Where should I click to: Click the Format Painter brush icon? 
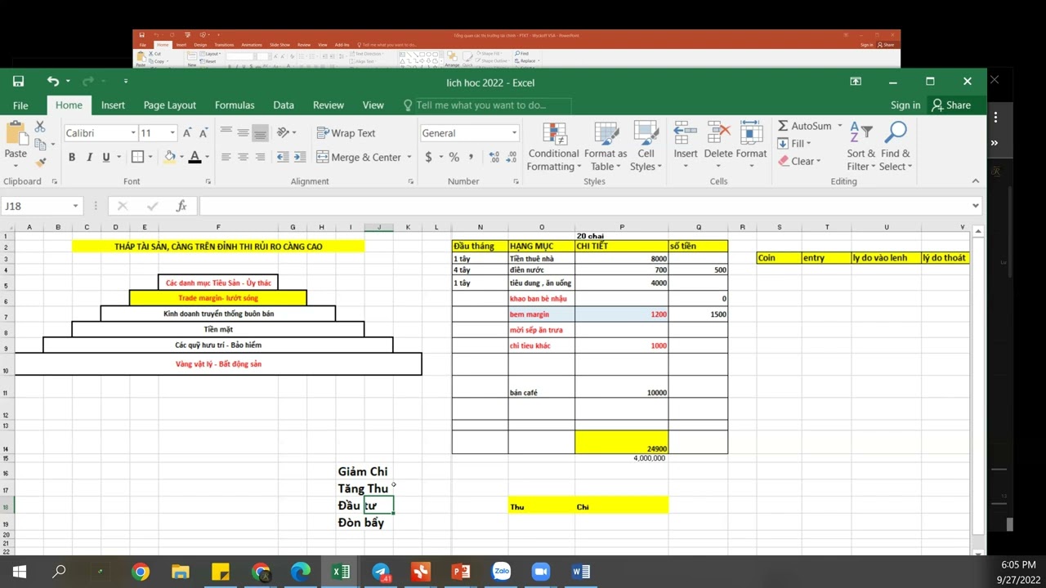click(x=40, y=162)
